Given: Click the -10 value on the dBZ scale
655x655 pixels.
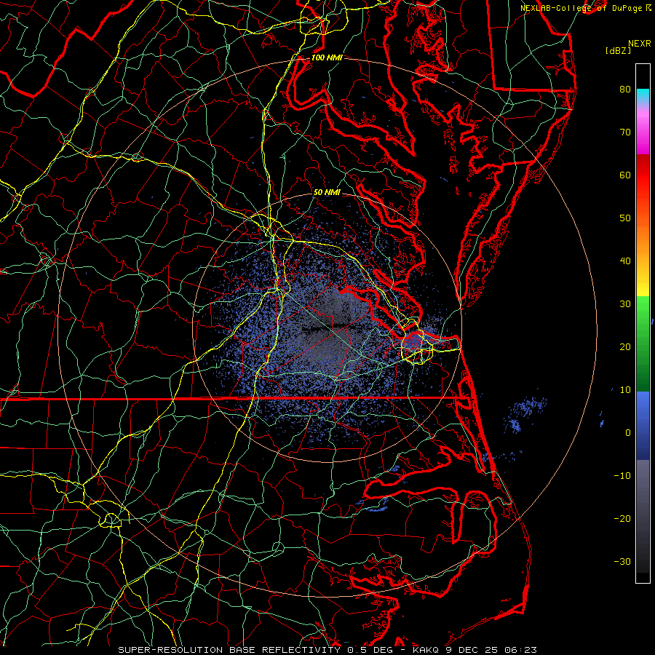Looking at the screenshot, I should pyautogui.click(x=622, y=475).
